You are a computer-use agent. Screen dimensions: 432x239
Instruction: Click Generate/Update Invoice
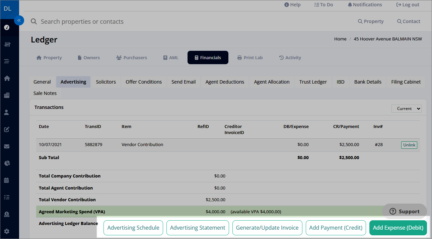(267, 228)
